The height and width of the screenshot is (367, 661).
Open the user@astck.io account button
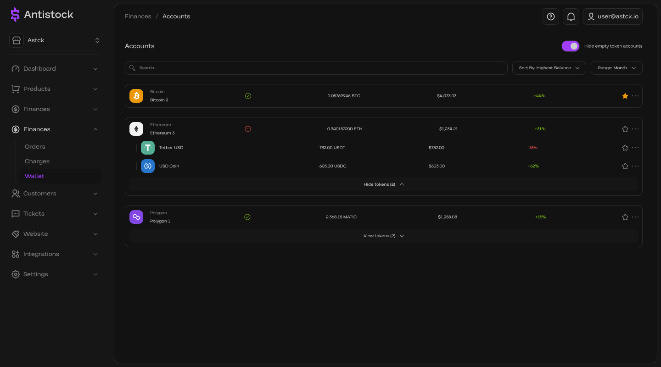pyautogui.click(x=613, y=17)
